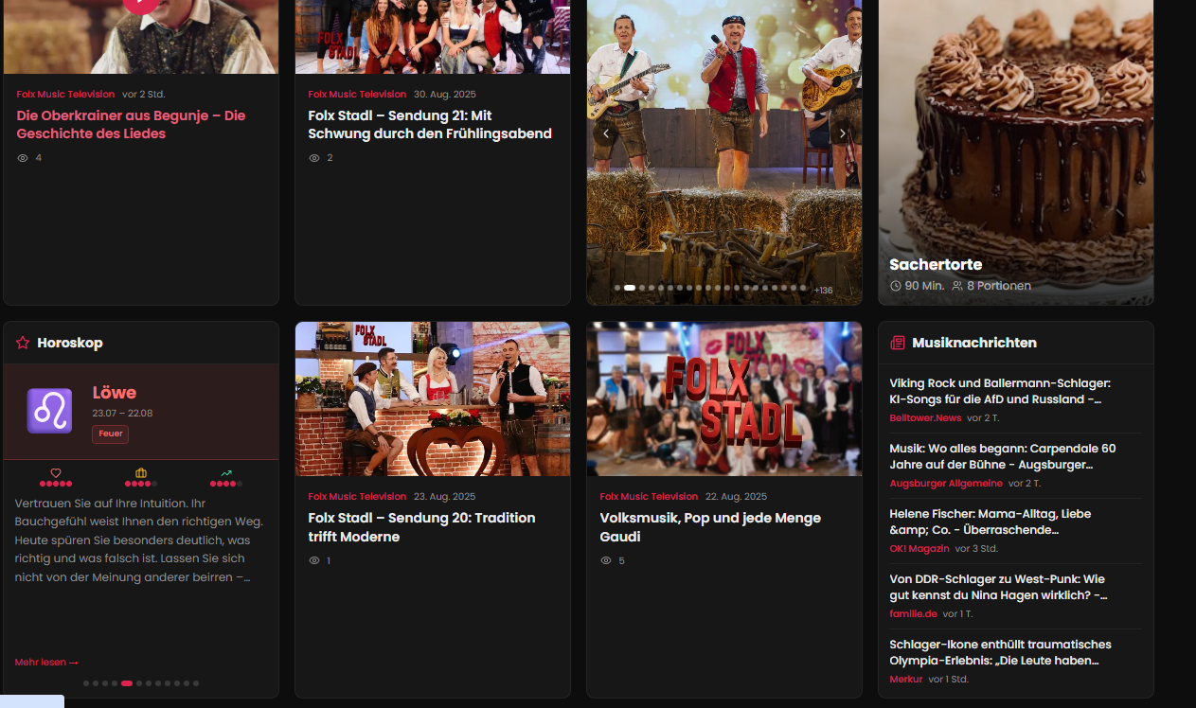The width and height of the screenshot is (1196, 708).
Task: Click the Feuer element tag
Action: pos(110,434)
